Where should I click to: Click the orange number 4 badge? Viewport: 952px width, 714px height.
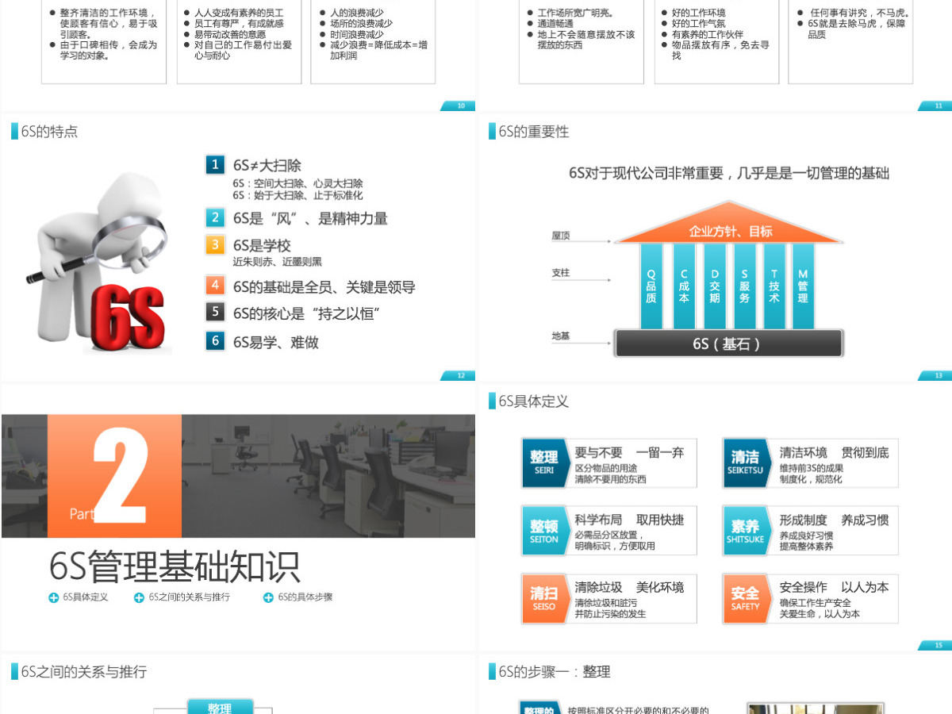(215, 286)
